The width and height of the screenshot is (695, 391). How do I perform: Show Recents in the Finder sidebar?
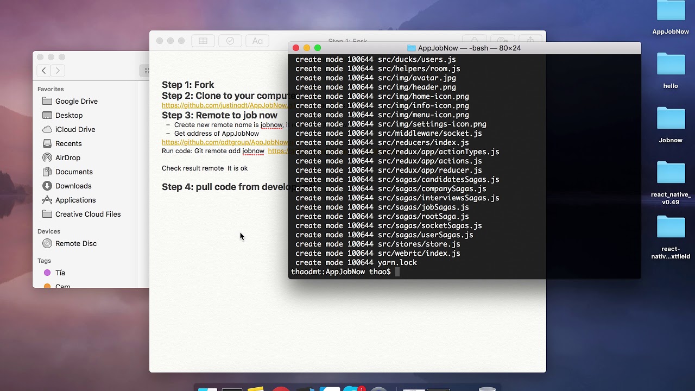[x=68, y=143]
